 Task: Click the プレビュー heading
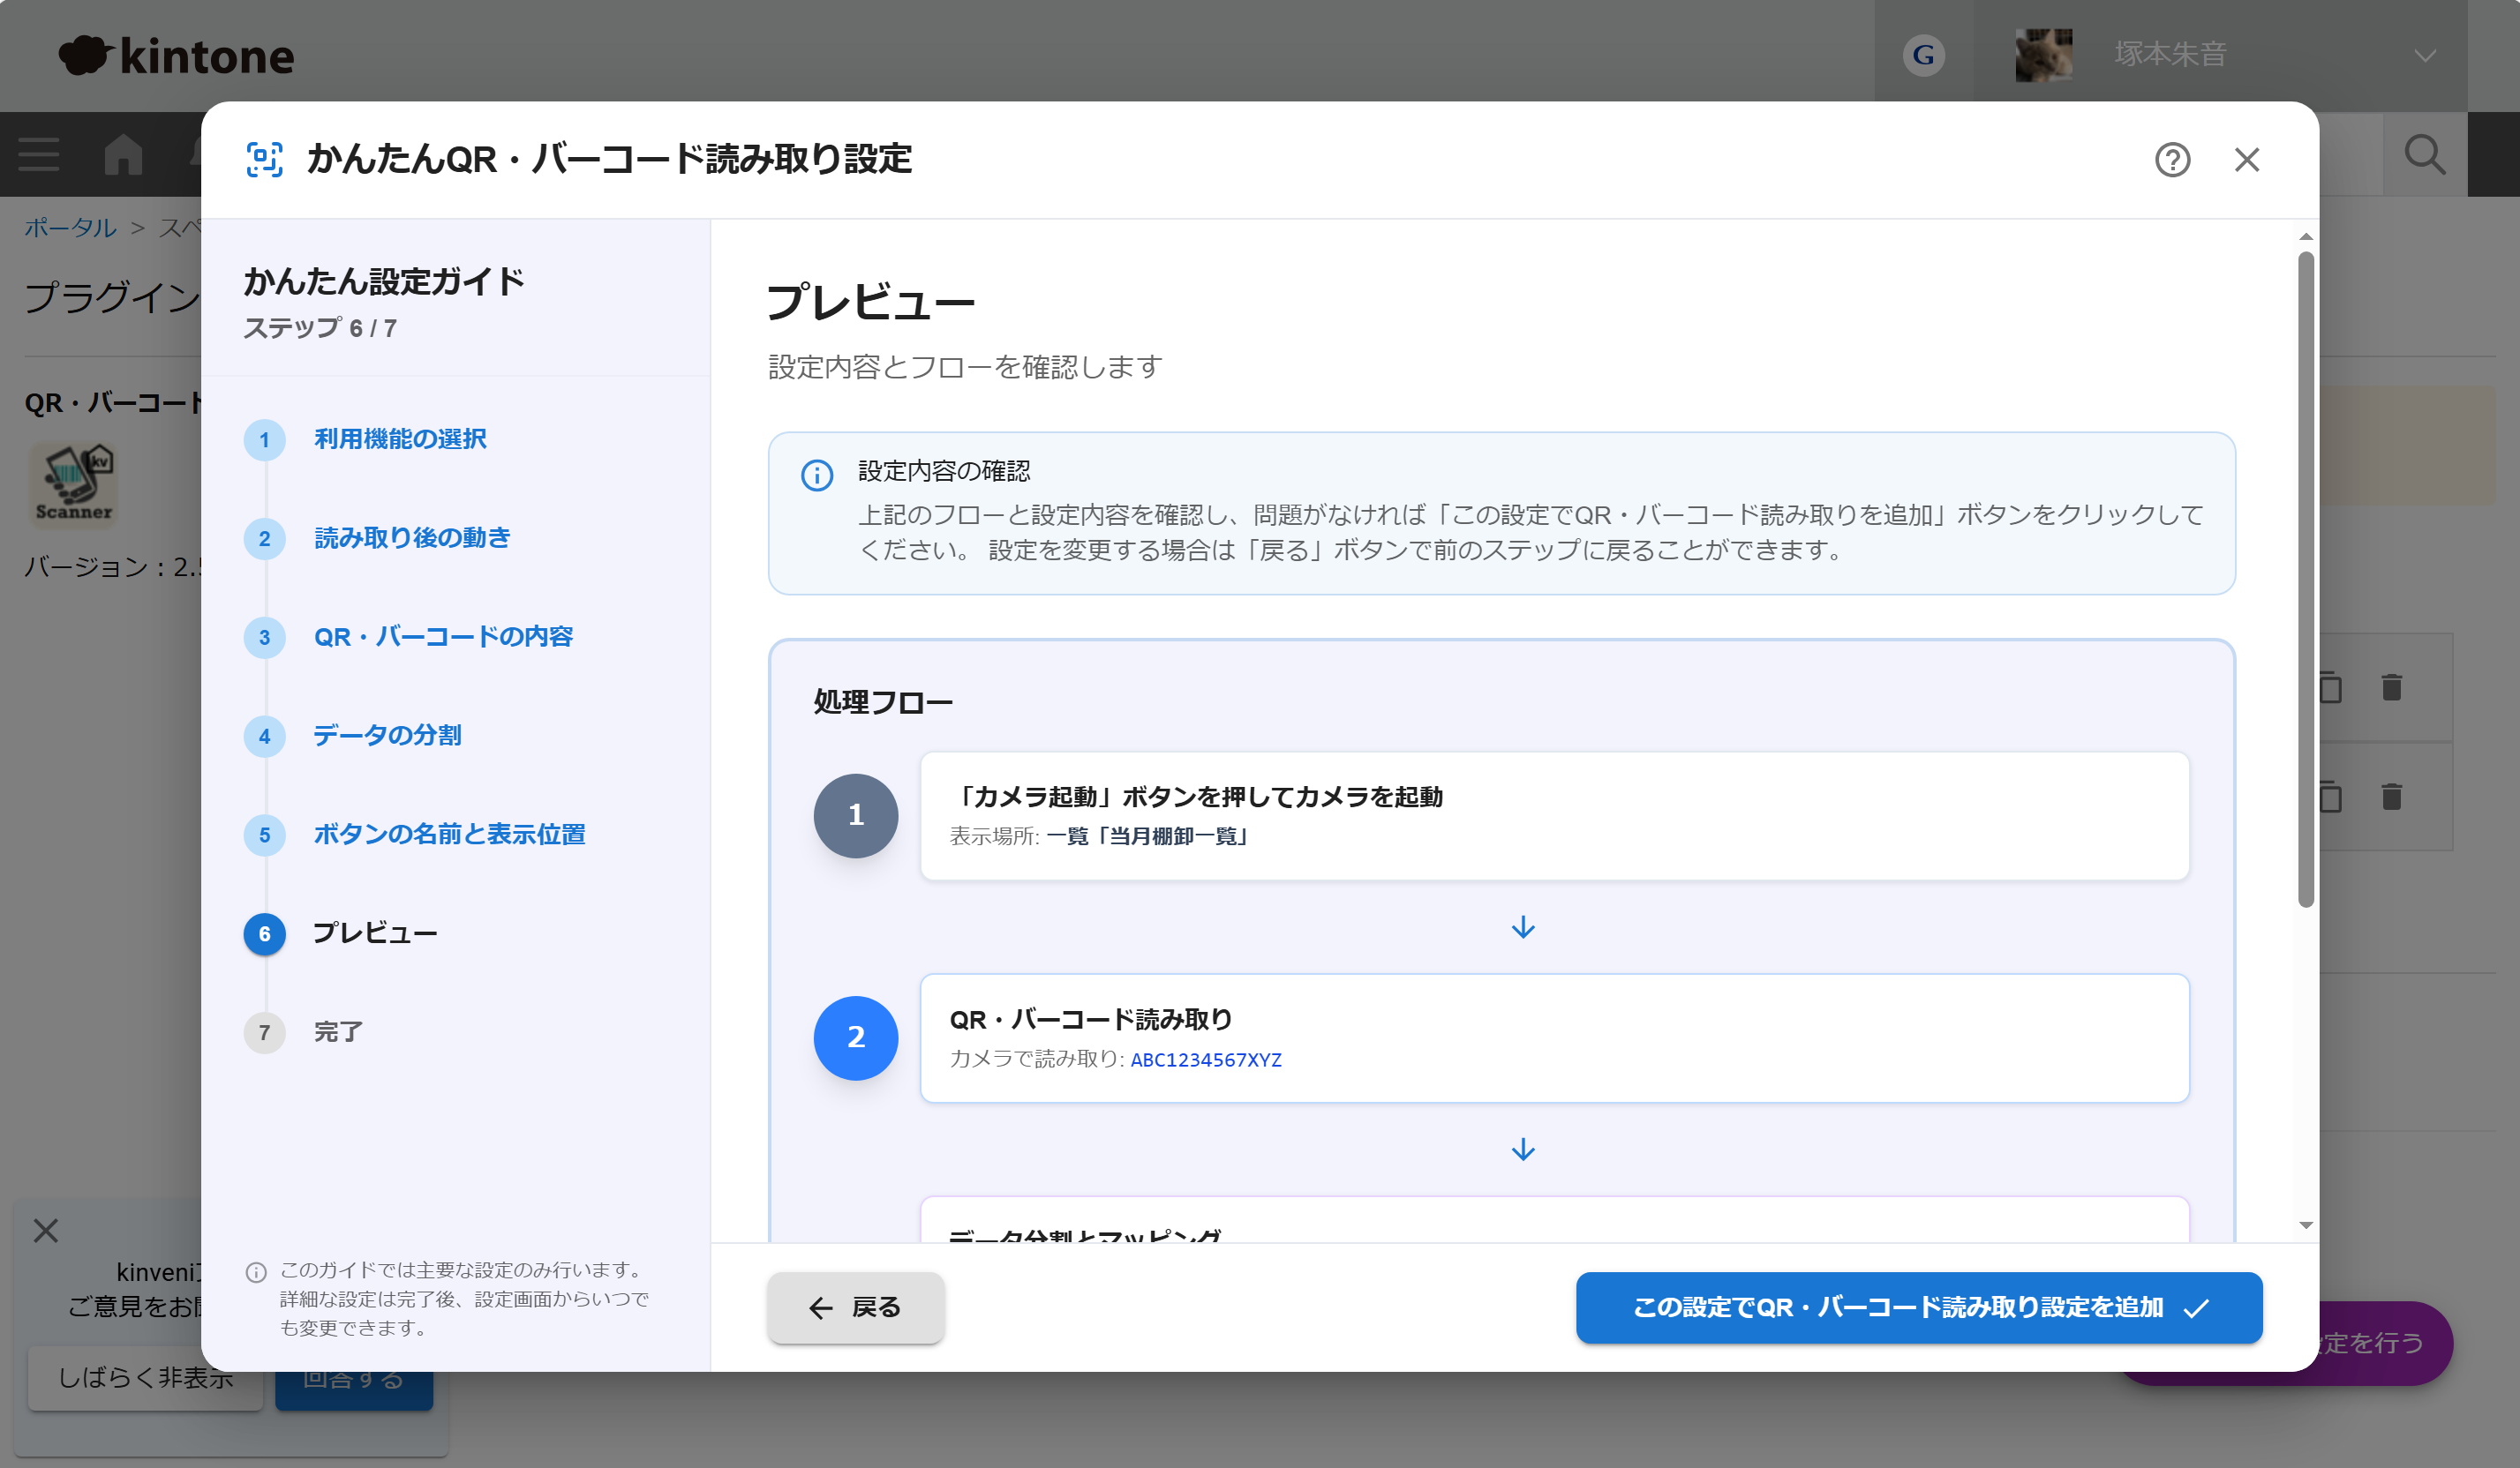coord(870,302)
